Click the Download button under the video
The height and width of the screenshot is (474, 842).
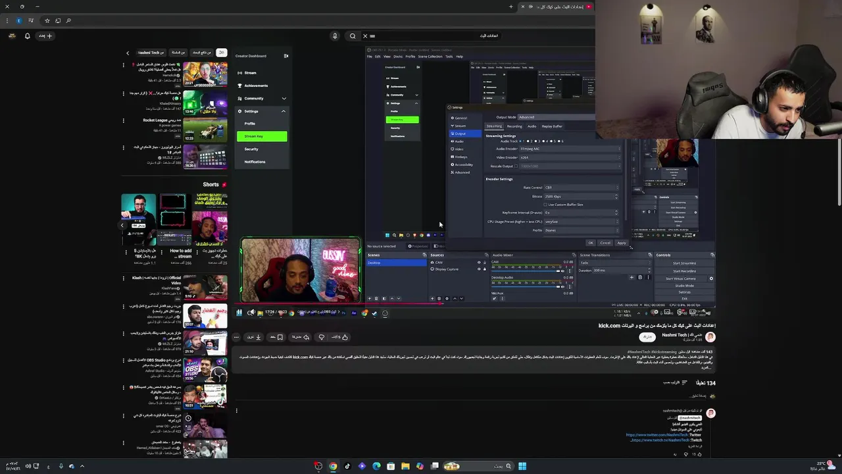pyautogui.click(x=254, y=337)
